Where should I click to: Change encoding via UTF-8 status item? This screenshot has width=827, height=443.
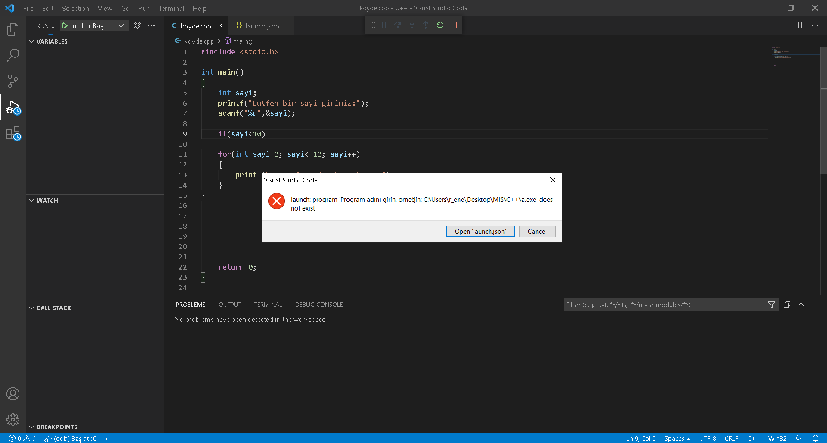click(708, 438)
